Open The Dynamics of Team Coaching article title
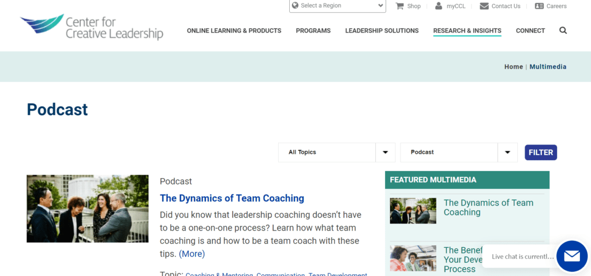591x276 pixels. (x=232, y=198)
